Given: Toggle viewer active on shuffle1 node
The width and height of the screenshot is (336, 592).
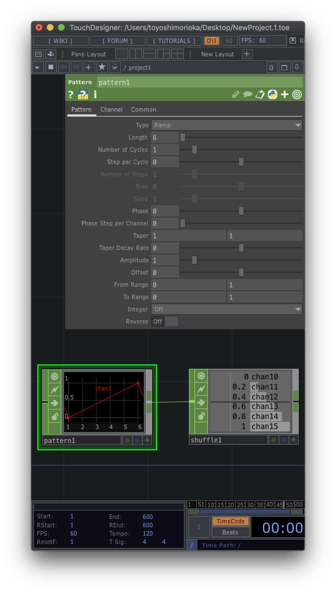Looking at the screenshot, I should click(201, 376).
